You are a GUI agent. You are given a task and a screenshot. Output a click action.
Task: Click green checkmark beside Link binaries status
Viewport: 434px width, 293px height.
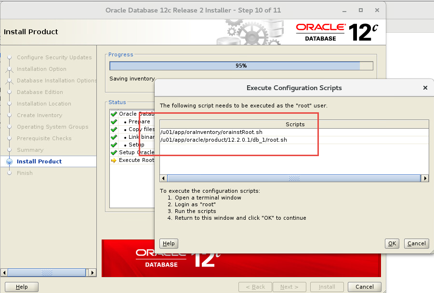[x=114, y=137]
